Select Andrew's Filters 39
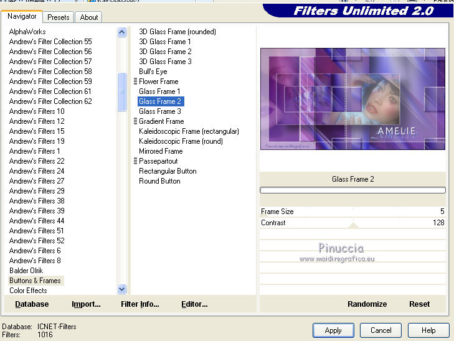 37,210
